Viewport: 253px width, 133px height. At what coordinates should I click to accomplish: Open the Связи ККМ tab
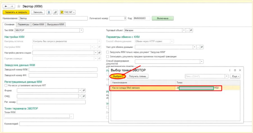tap(38, 24)
